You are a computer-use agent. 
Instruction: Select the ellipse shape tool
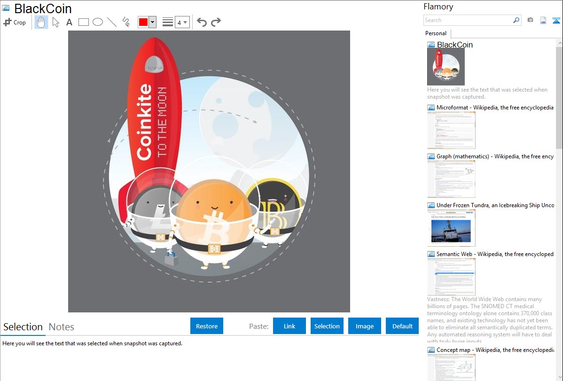pyautogui.click(x=98, y=22)
